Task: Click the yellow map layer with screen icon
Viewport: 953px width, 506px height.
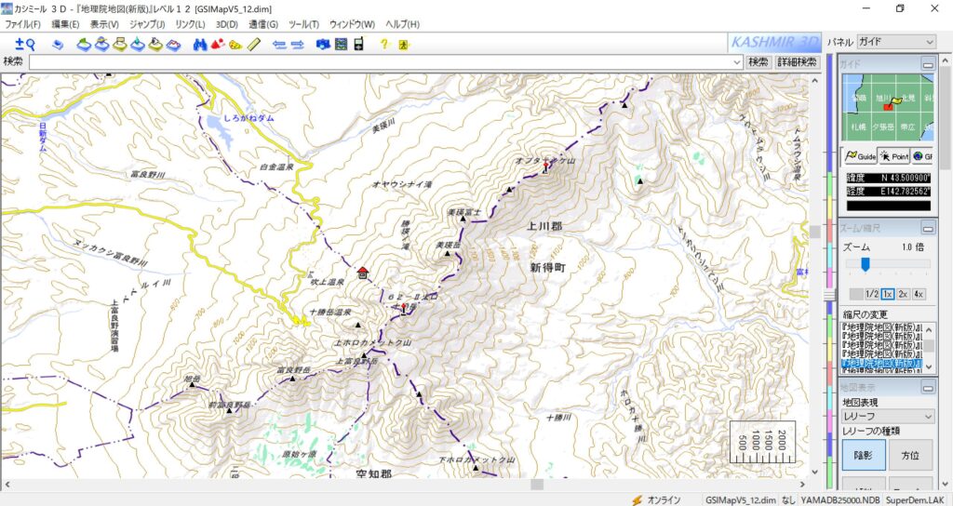Action: [120, 45]
